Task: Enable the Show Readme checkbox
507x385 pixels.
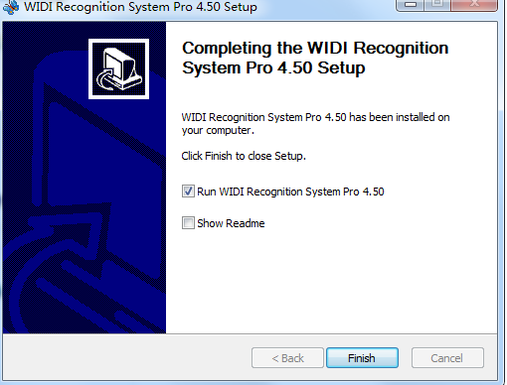Action: [188, 223]
